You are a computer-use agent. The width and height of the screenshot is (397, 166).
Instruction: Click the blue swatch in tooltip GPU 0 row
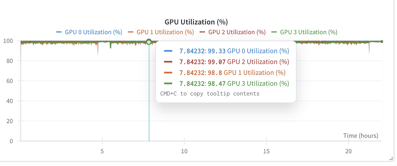168,51
